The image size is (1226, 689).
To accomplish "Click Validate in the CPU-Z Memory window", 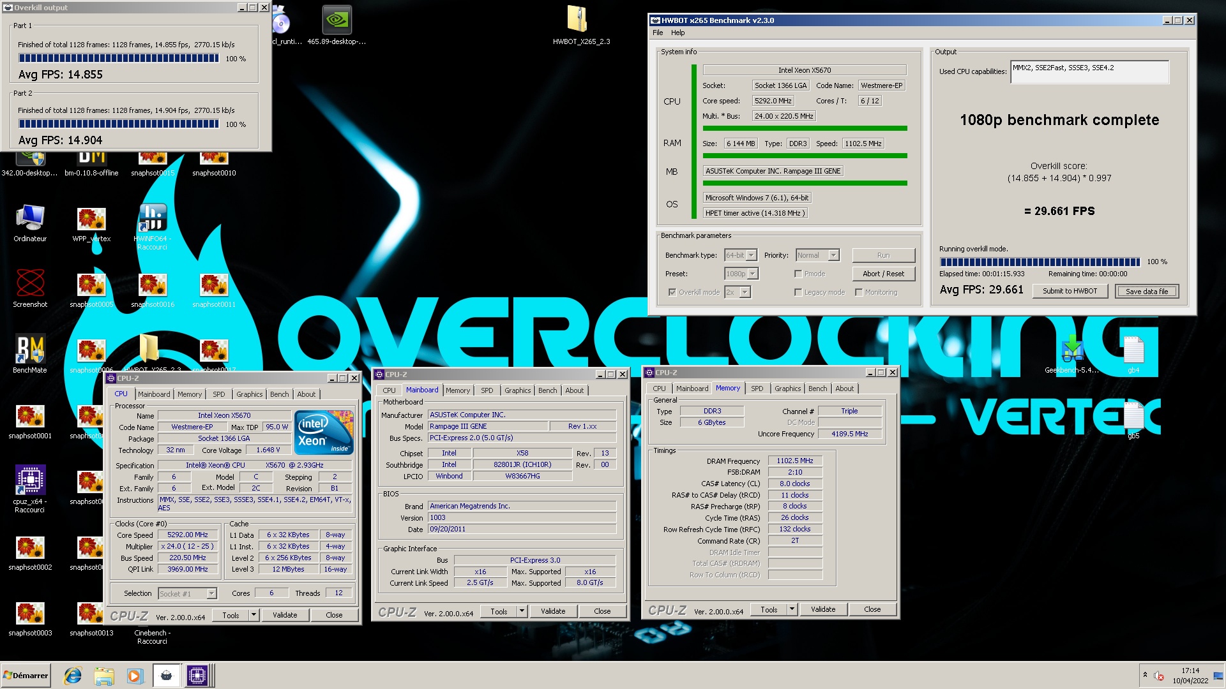I will pos(823,609).
